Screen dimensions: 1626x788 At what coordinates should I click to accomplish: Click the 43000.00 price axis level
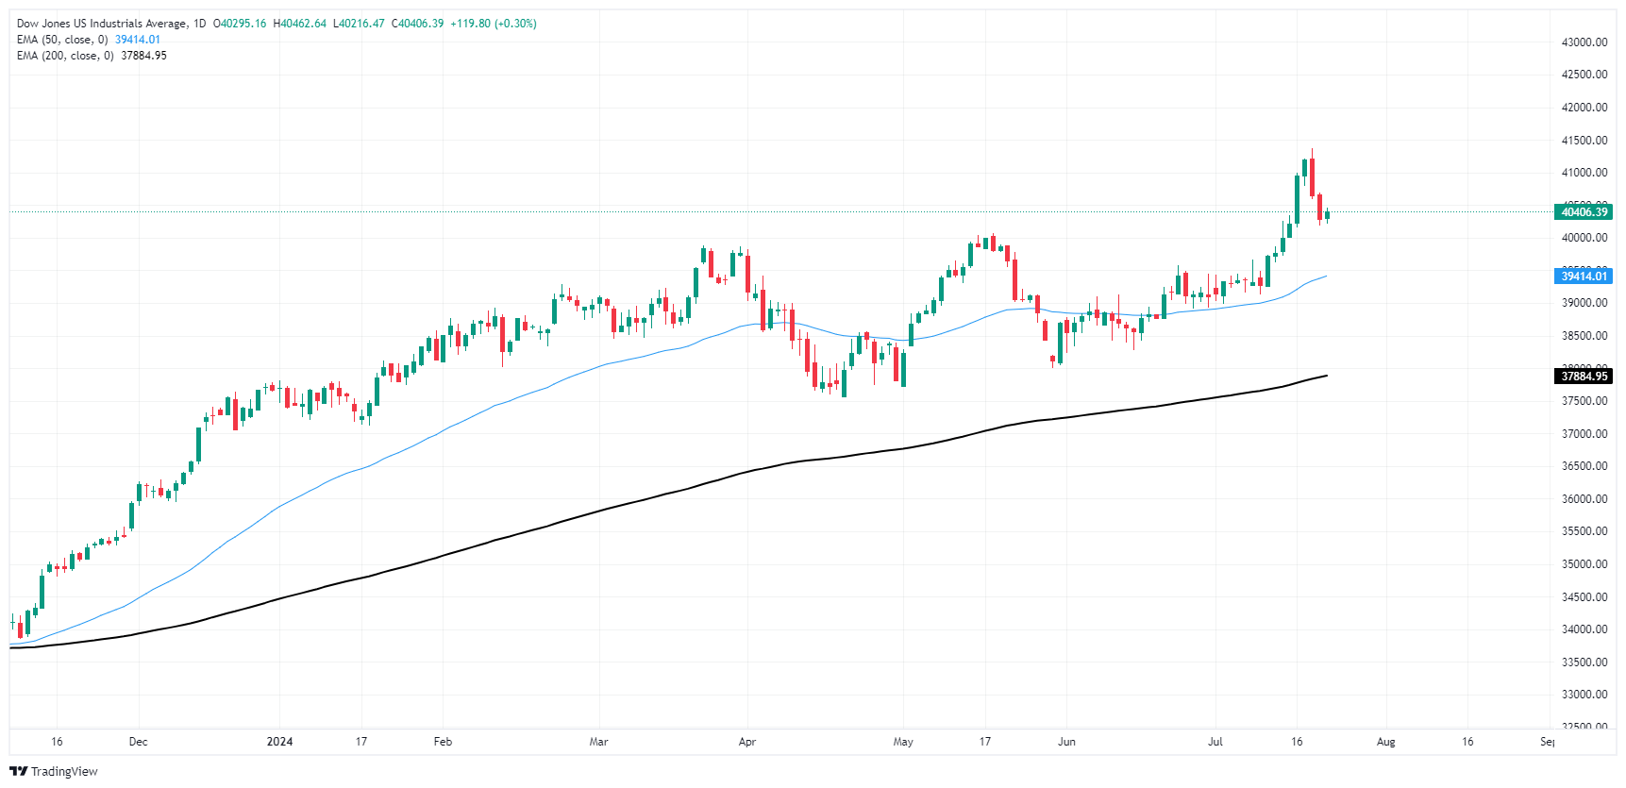pos(1584,42)
